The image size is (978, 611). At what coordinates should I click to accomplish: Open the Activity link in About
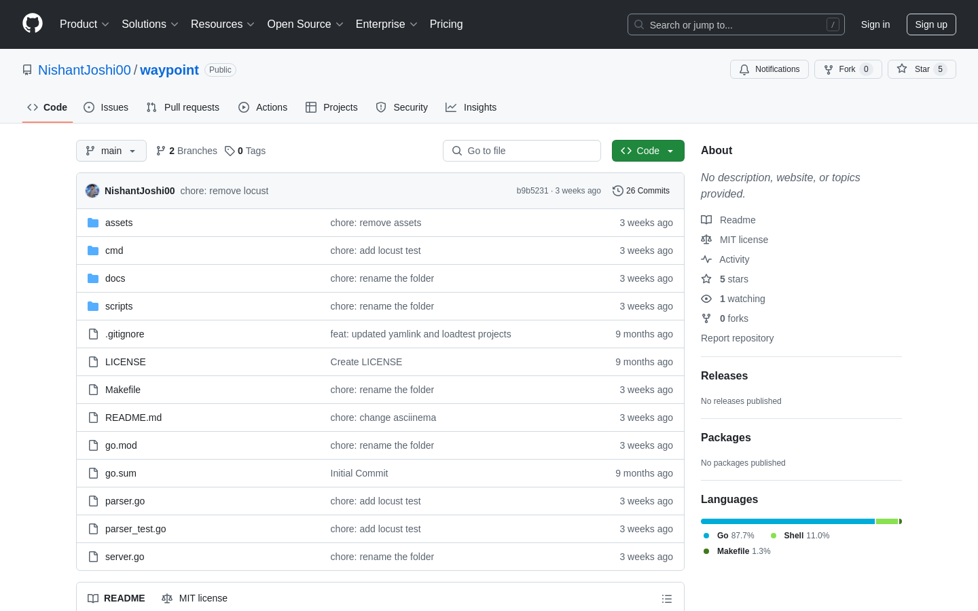coord(725,259)
